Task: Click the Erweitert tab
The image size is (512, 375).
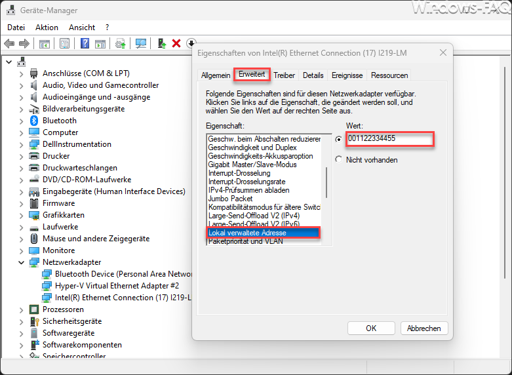Action: tap(252, 74)
